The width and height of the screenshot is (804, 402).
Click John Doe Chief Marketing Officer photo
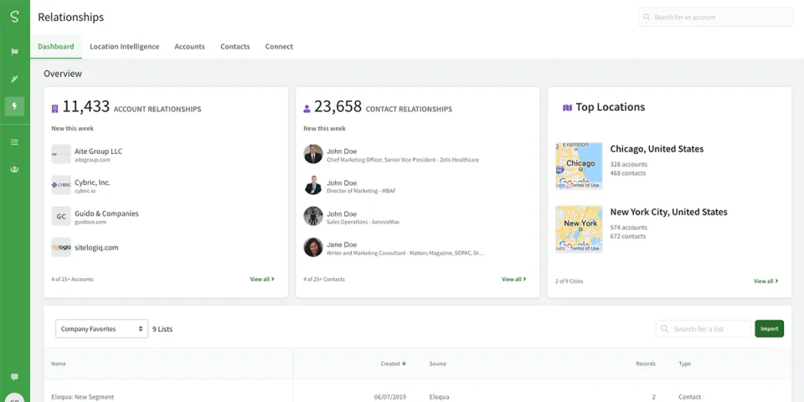coord(312,154)
